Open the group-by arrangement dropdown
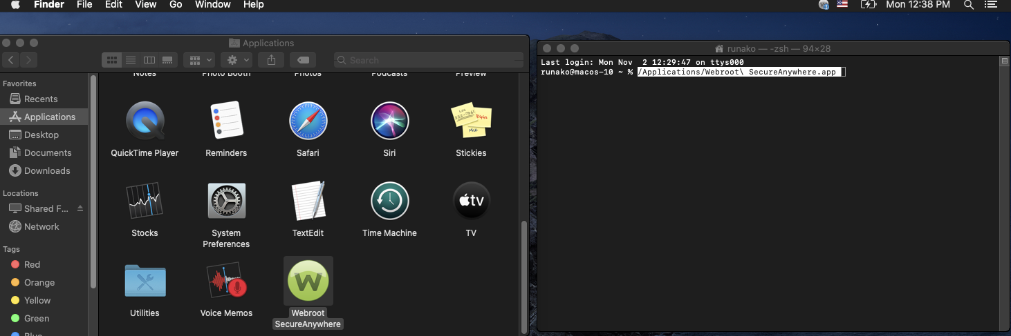 tap(199, 60)
